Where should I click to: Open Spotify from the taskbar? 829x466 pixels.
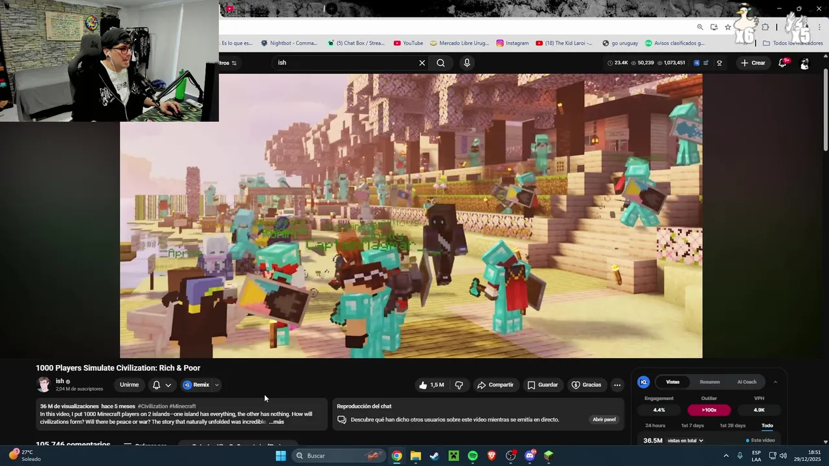(473, 456)
